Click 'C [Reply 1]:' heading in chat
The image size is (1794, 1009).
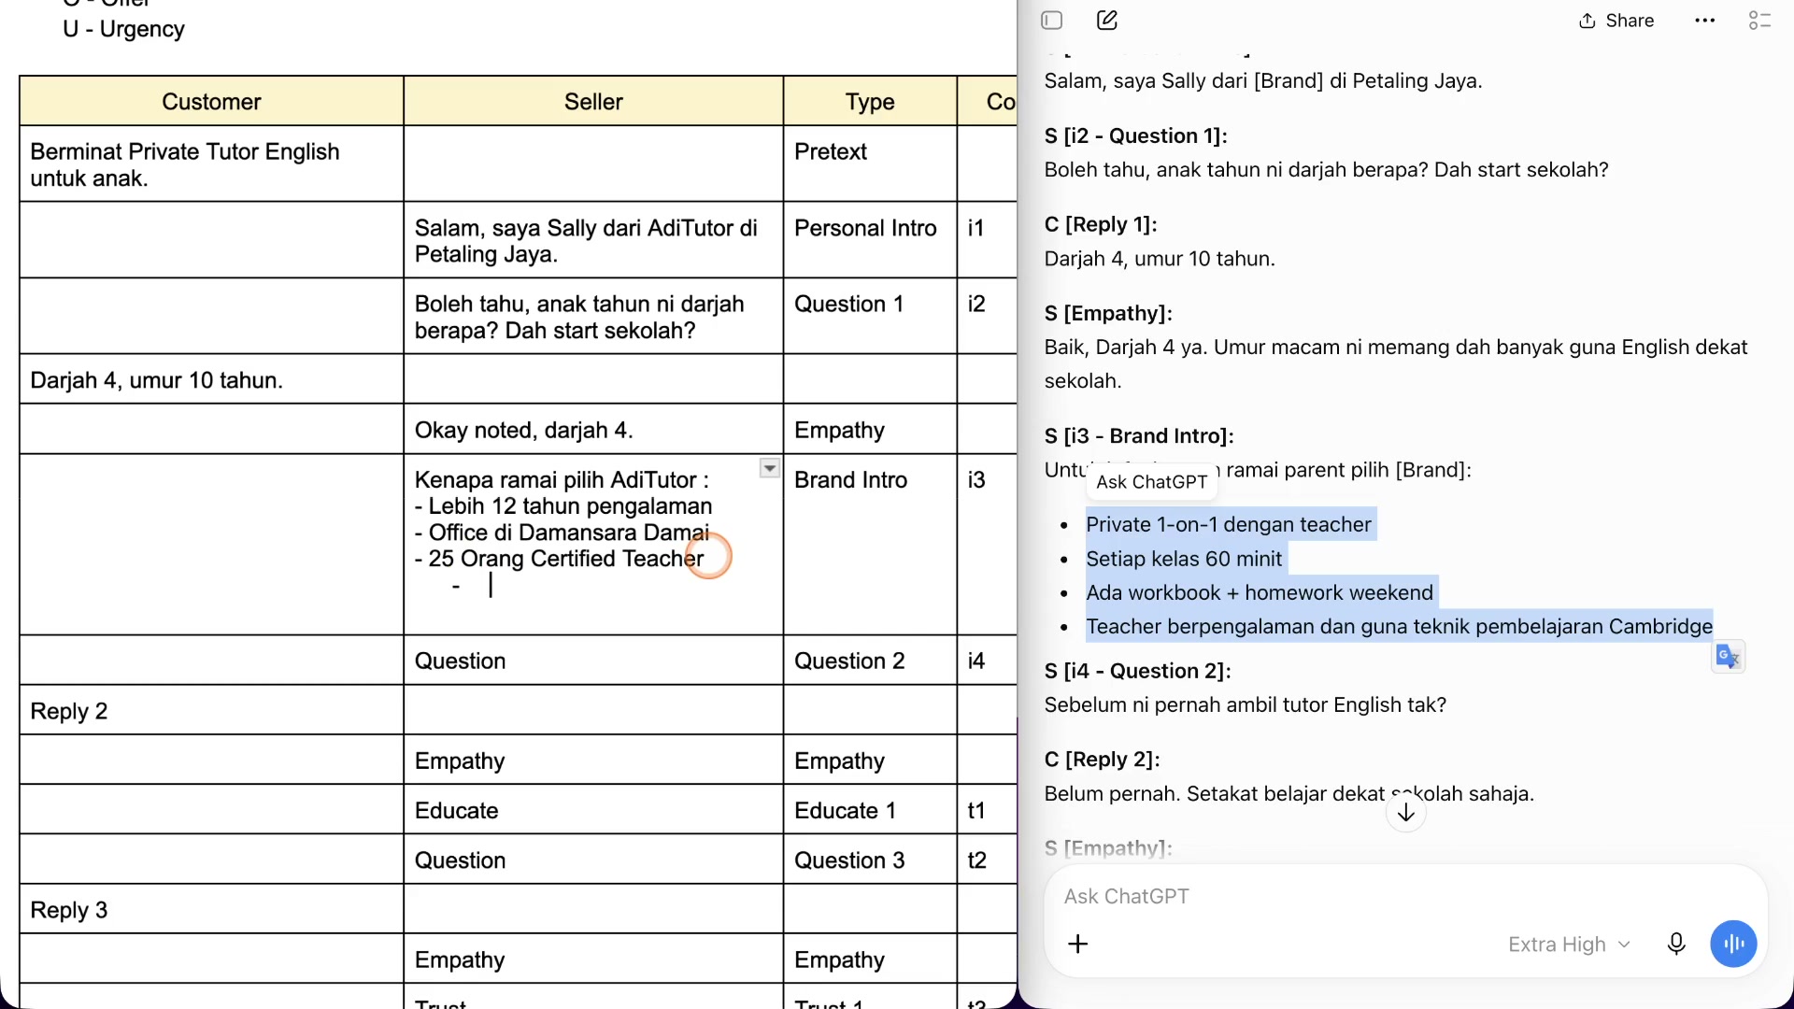[1101, 224]
